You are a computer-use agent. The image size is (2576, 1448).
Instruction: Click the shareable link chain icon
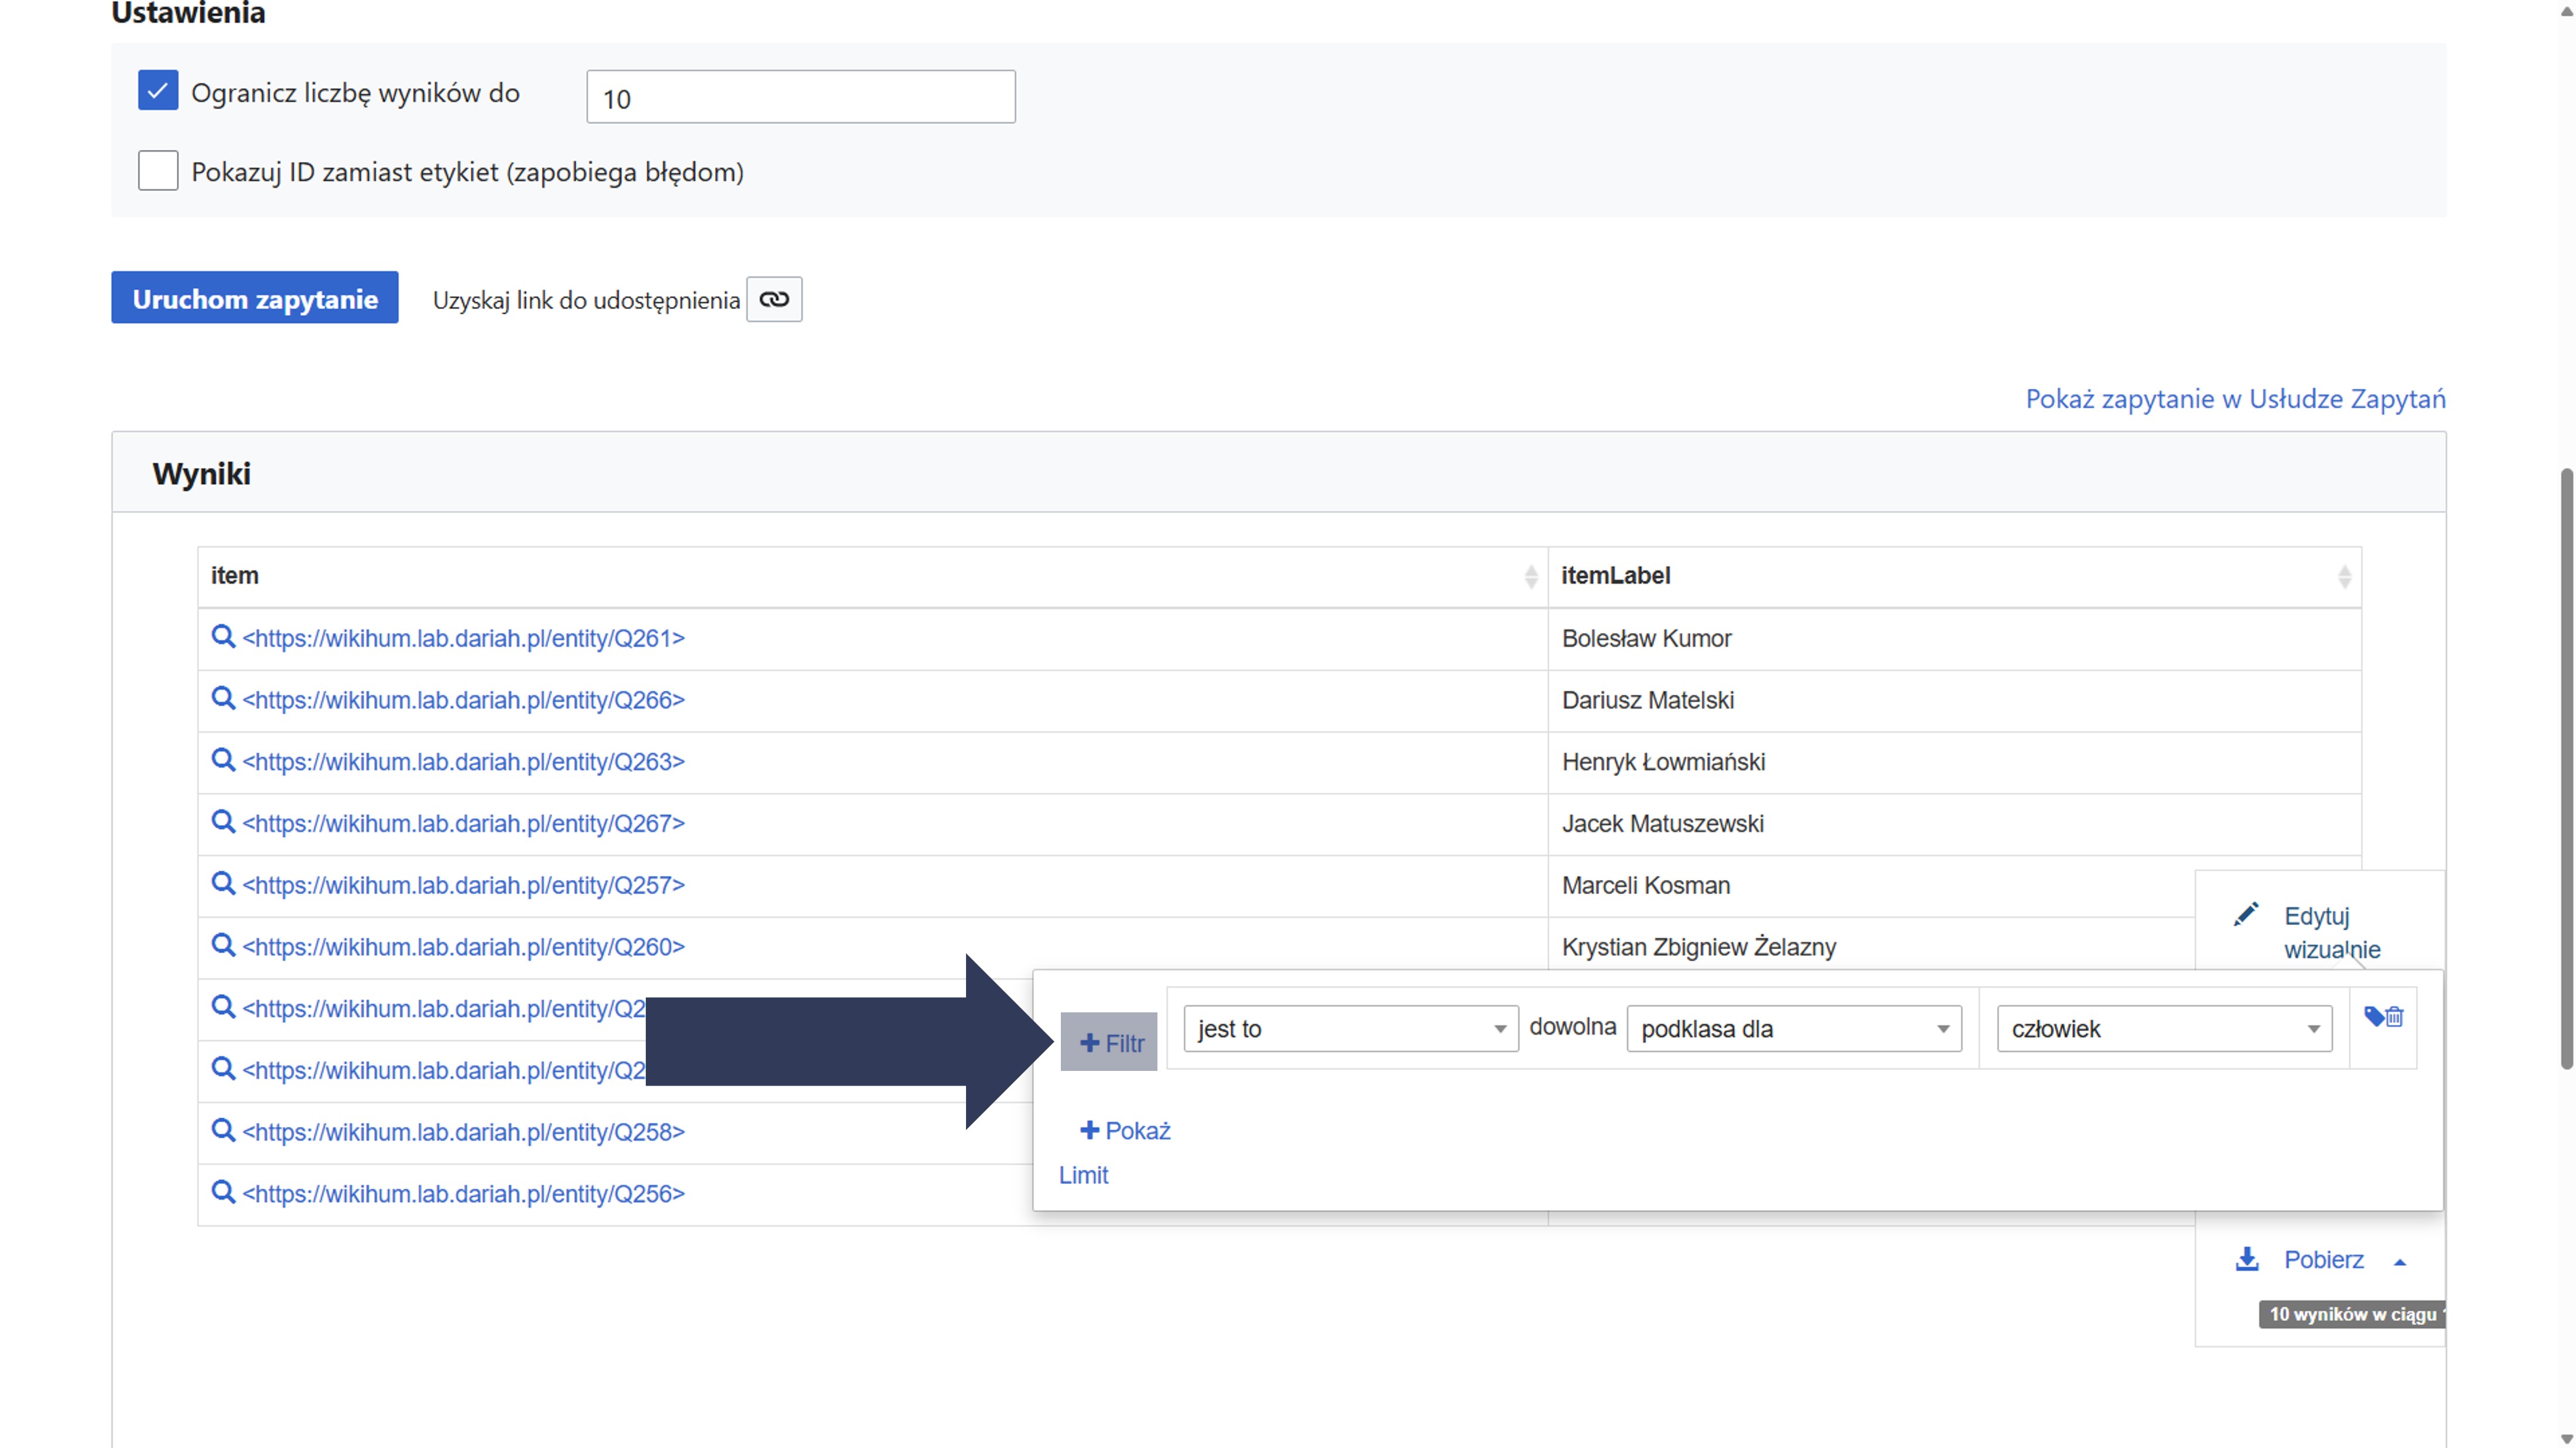tap(773, 299)
